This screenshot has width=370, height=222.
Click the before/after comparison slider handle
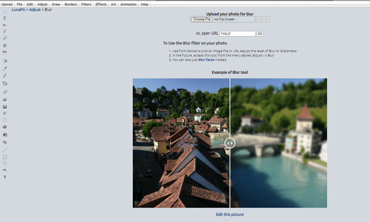tap(230, 143)
